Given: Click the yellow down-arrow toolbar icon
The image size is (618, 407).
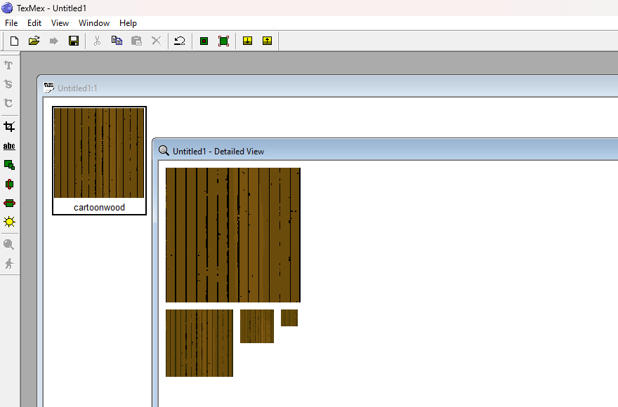Looking at the screenshot, I should (x=247, y=41).
